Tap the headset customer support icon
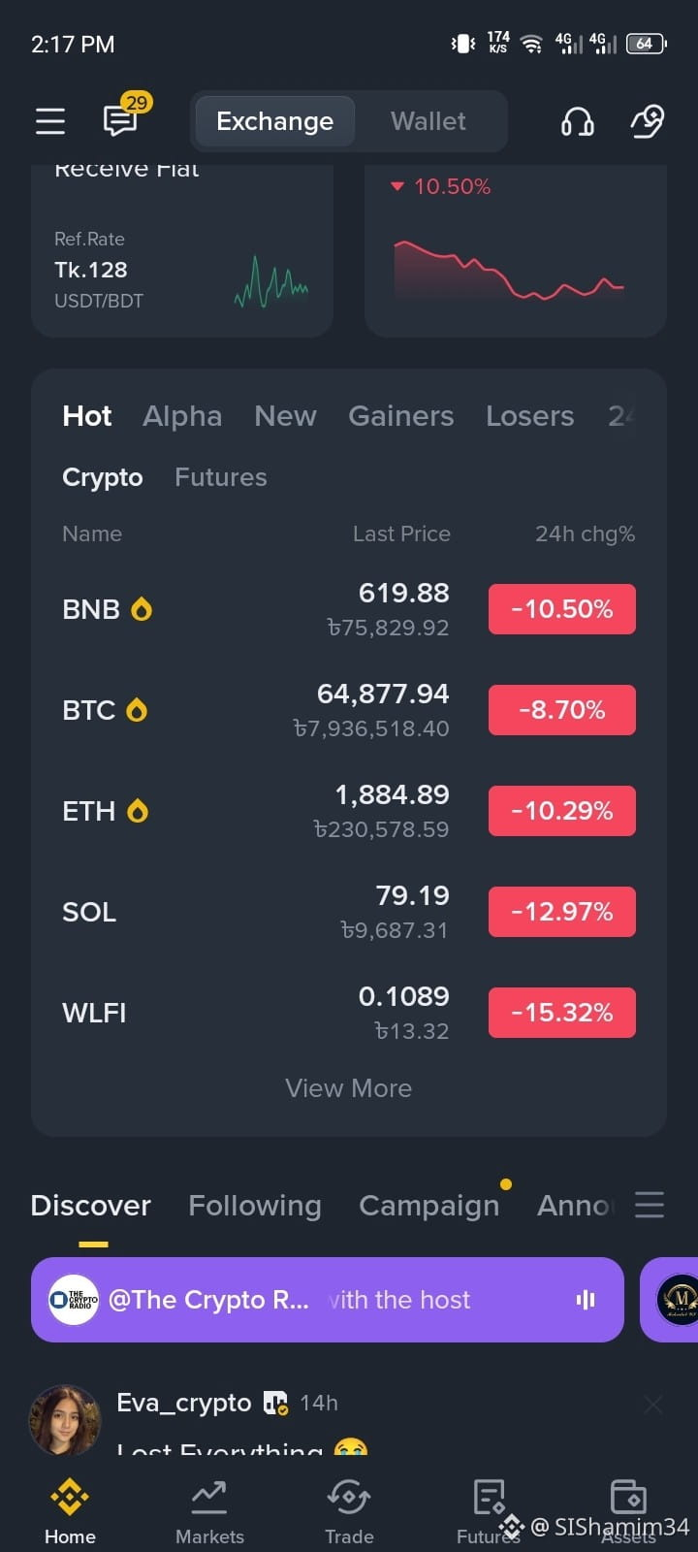Screen dimensions: 698x1552 [577, 121]
